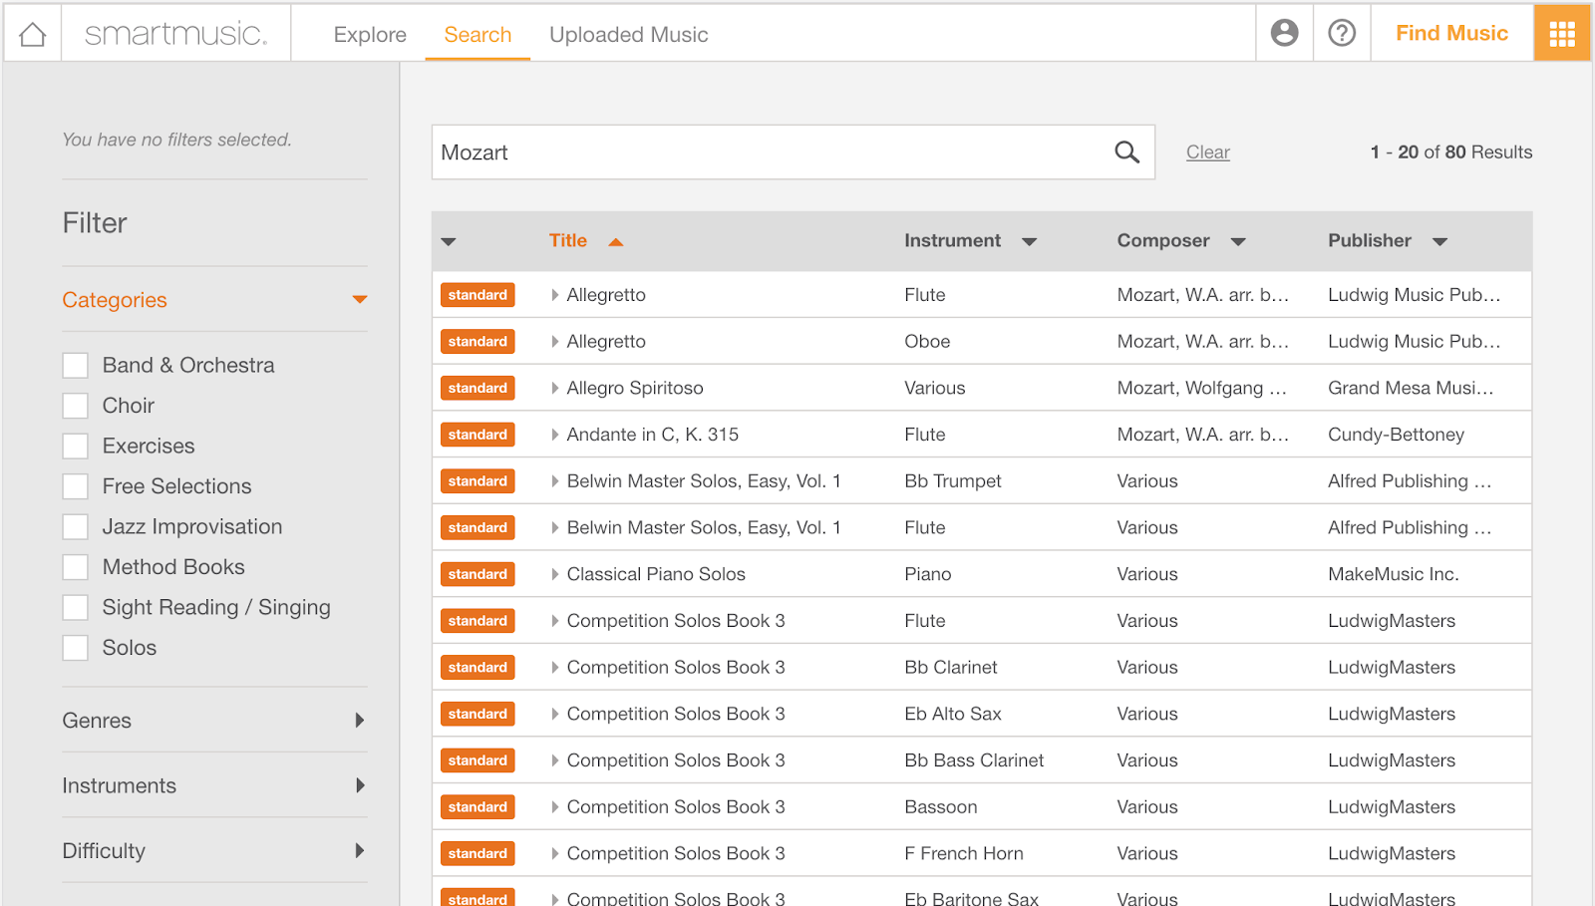The height and width of the screenshot is (906, 1595).
Task: Click Cundy-Bettoney publisher cell
Action: click(x=1396, y=435)
